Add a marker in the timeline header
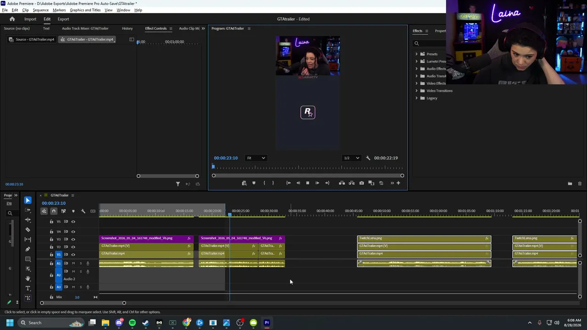The width and height of the screenshot is (587, 330). coord(73,211)
